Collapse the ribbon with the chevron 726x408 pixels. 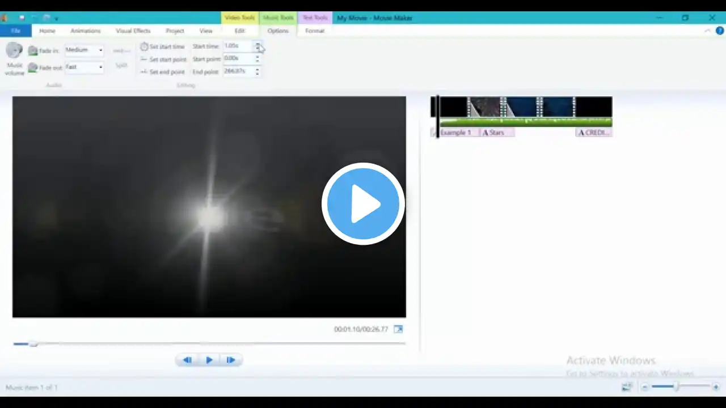point(708,31)
